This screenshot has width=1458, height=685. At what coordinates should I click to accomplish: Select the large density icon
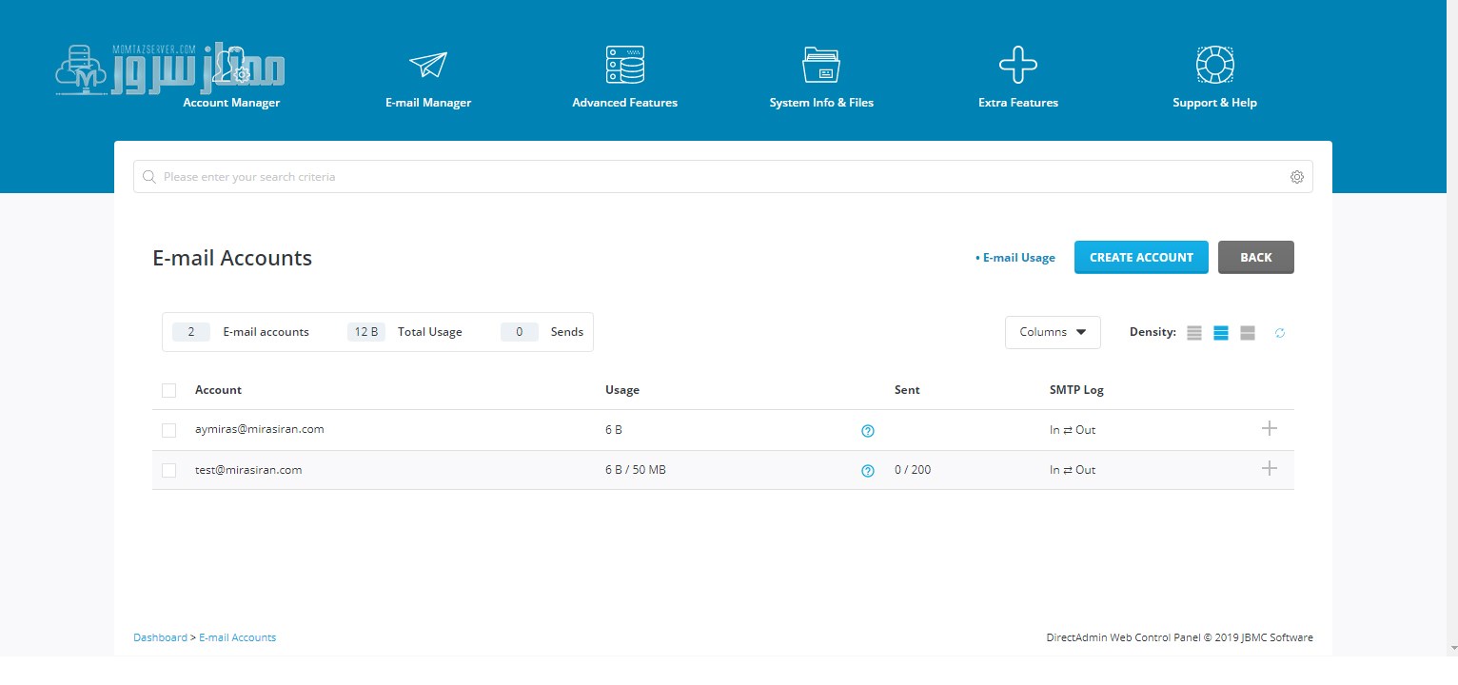[1248, 333]
